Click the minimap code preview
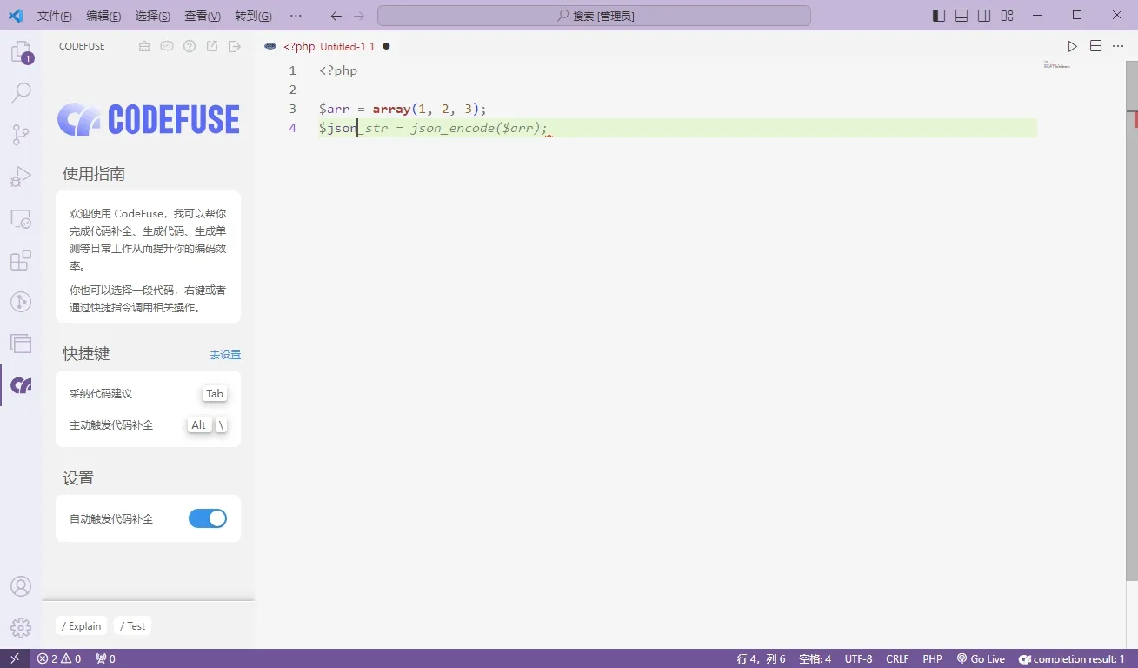 tap(1056, 64)
